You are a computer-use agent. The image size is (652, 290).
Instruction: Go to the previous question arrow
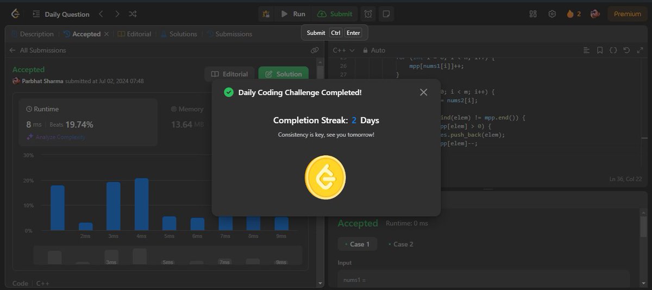[101, 14]
